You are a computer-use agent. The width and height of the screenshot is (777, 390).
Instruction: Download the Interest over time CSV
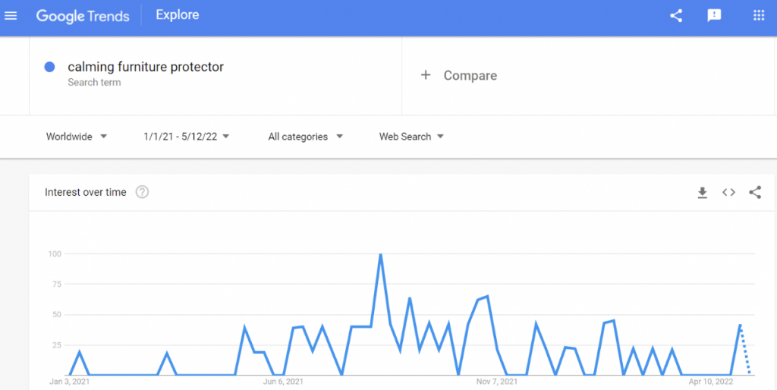[702, 193]
